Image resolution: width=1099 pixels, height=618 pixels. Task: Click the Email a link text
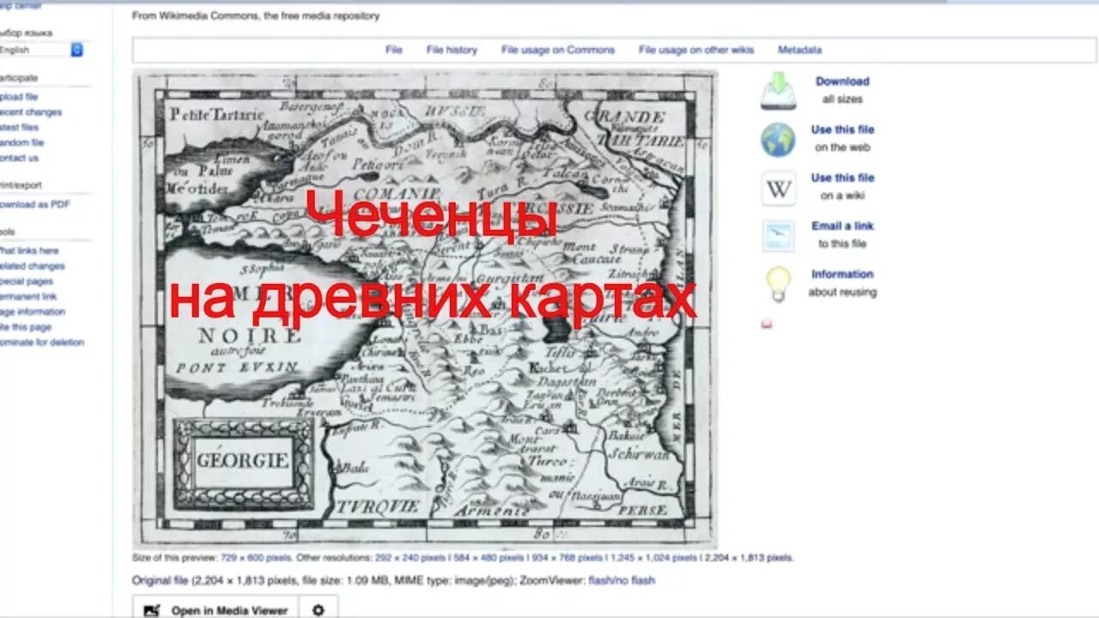coord(842,226)
